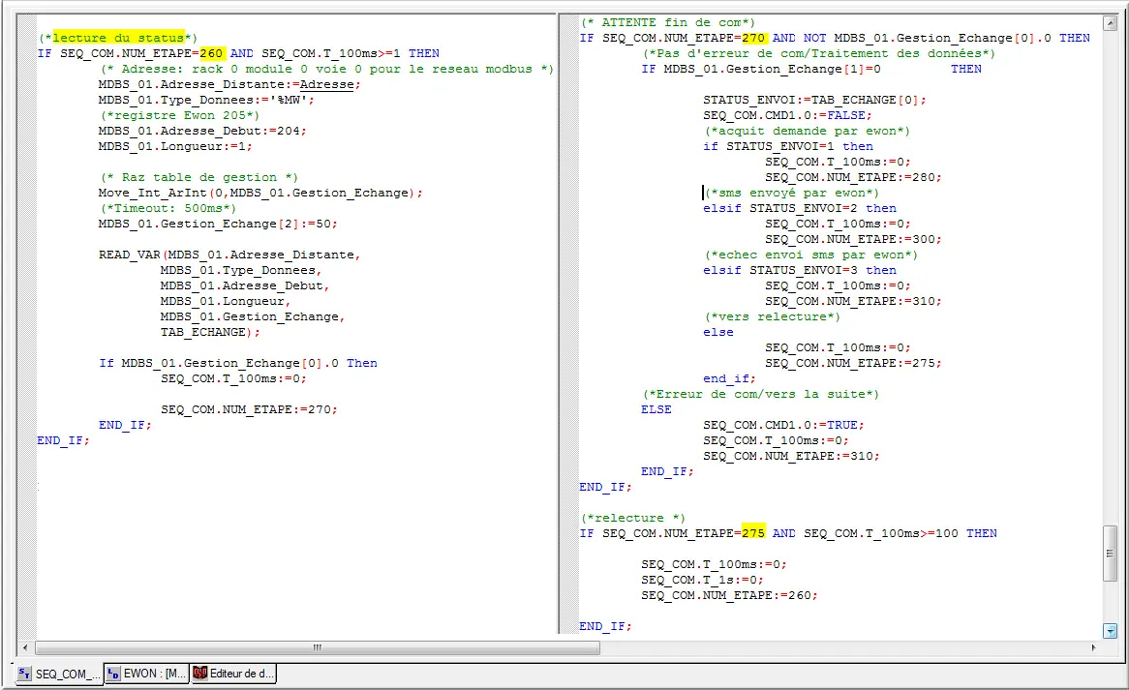The image size is (1129, 690).
Task: Click the comment "(*Timeout: 500ms*)"
Action: click(x=168, y=208)
